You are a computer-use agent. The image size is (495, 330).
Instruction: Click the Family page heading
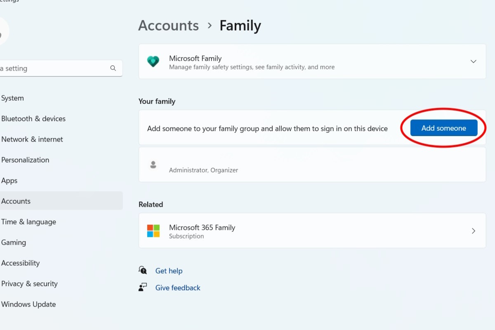pos(240,26)
